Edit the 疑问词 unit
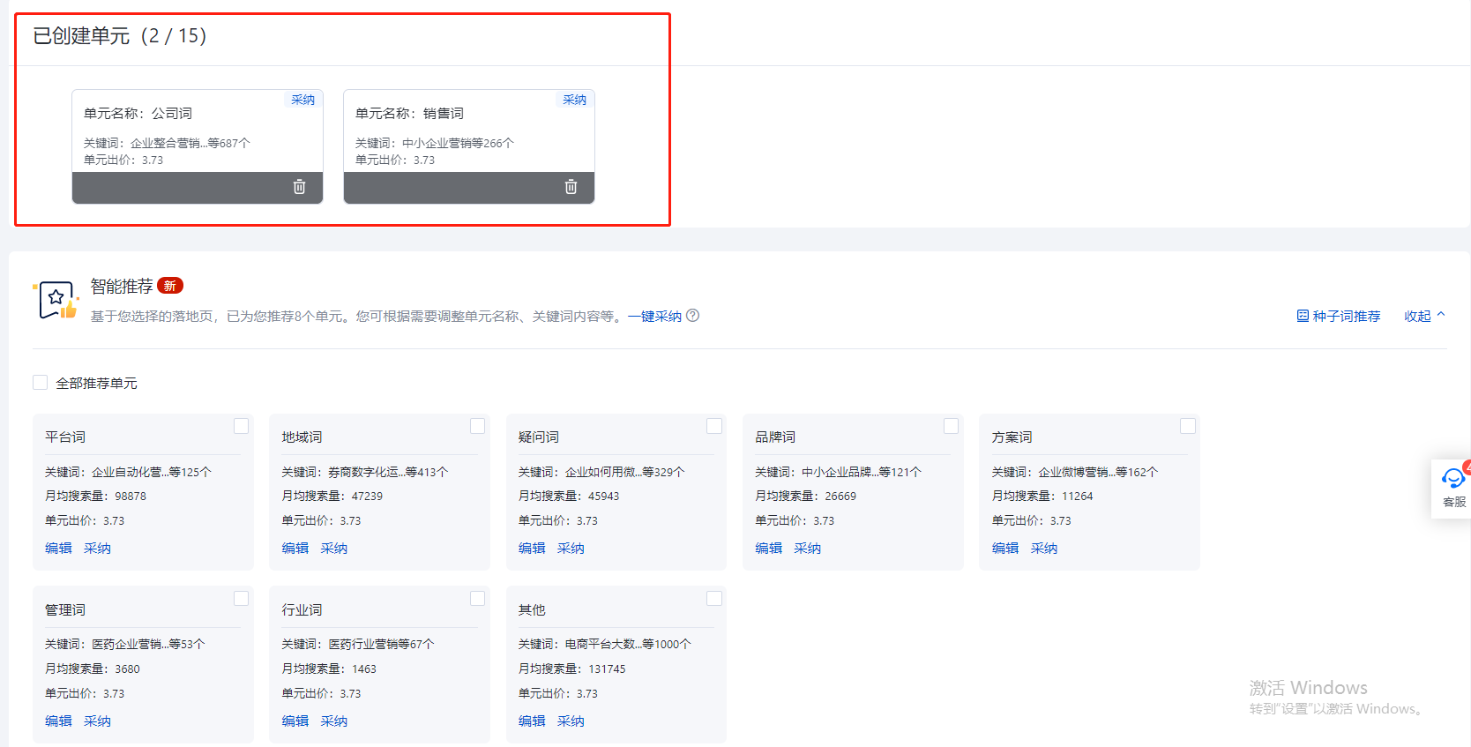 (532, 549)
